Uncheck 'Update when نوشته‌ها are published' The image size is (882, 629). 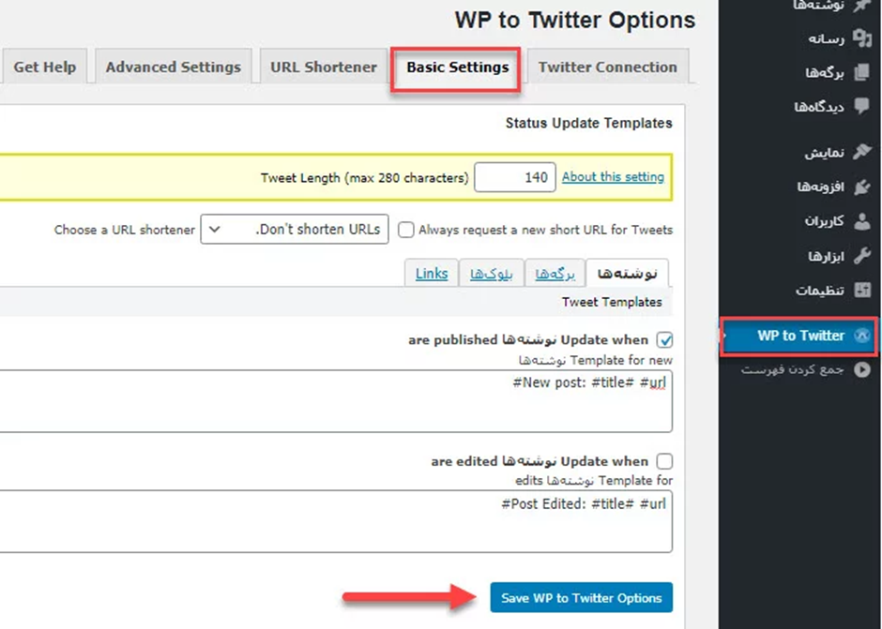click(664, 340)
